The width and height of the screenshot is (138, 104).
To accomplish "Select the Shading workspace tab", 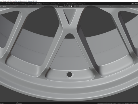I will (x=39, y=4).
